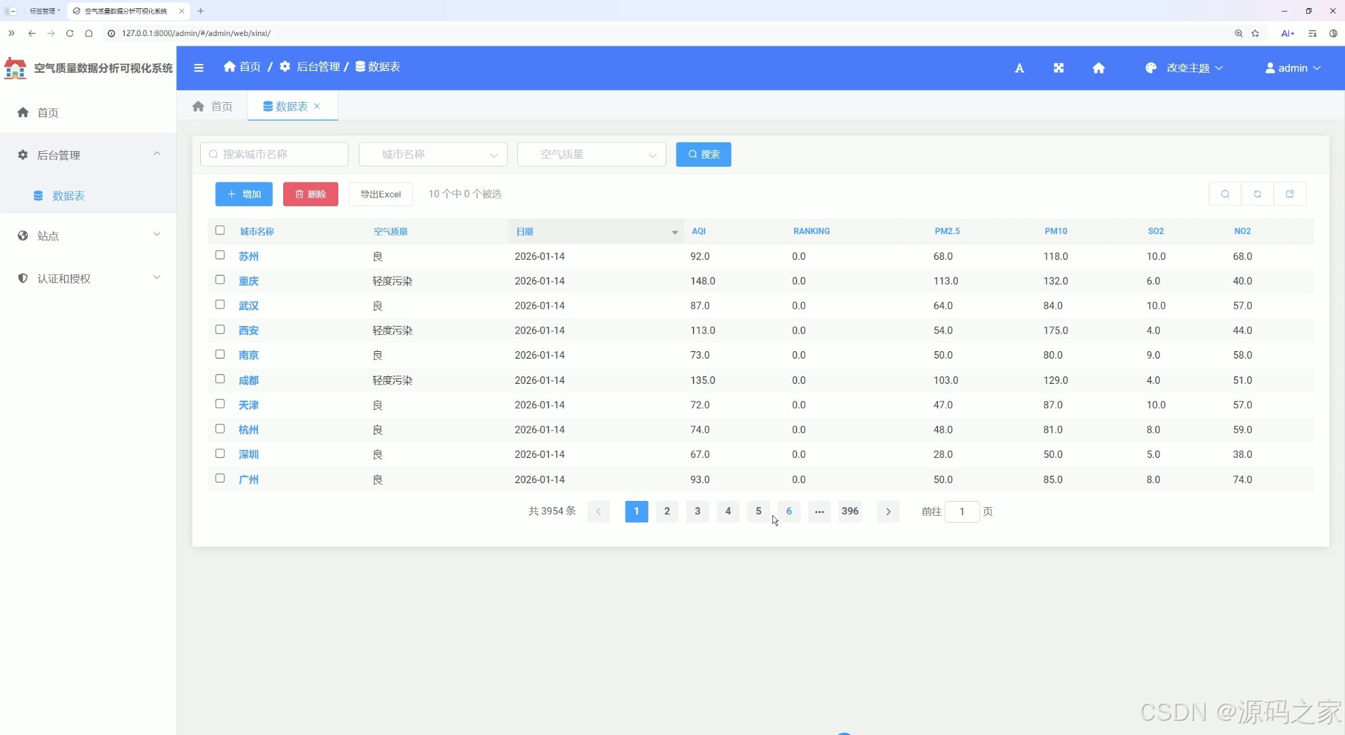This screenshot has height=735, width=1345.
Task: Click the open-in-new-window icon above table
Action: (x=1290, y=194)
